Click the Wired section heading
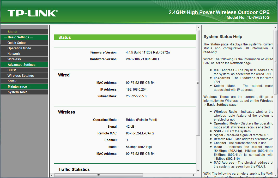 (x=63, y=75)
